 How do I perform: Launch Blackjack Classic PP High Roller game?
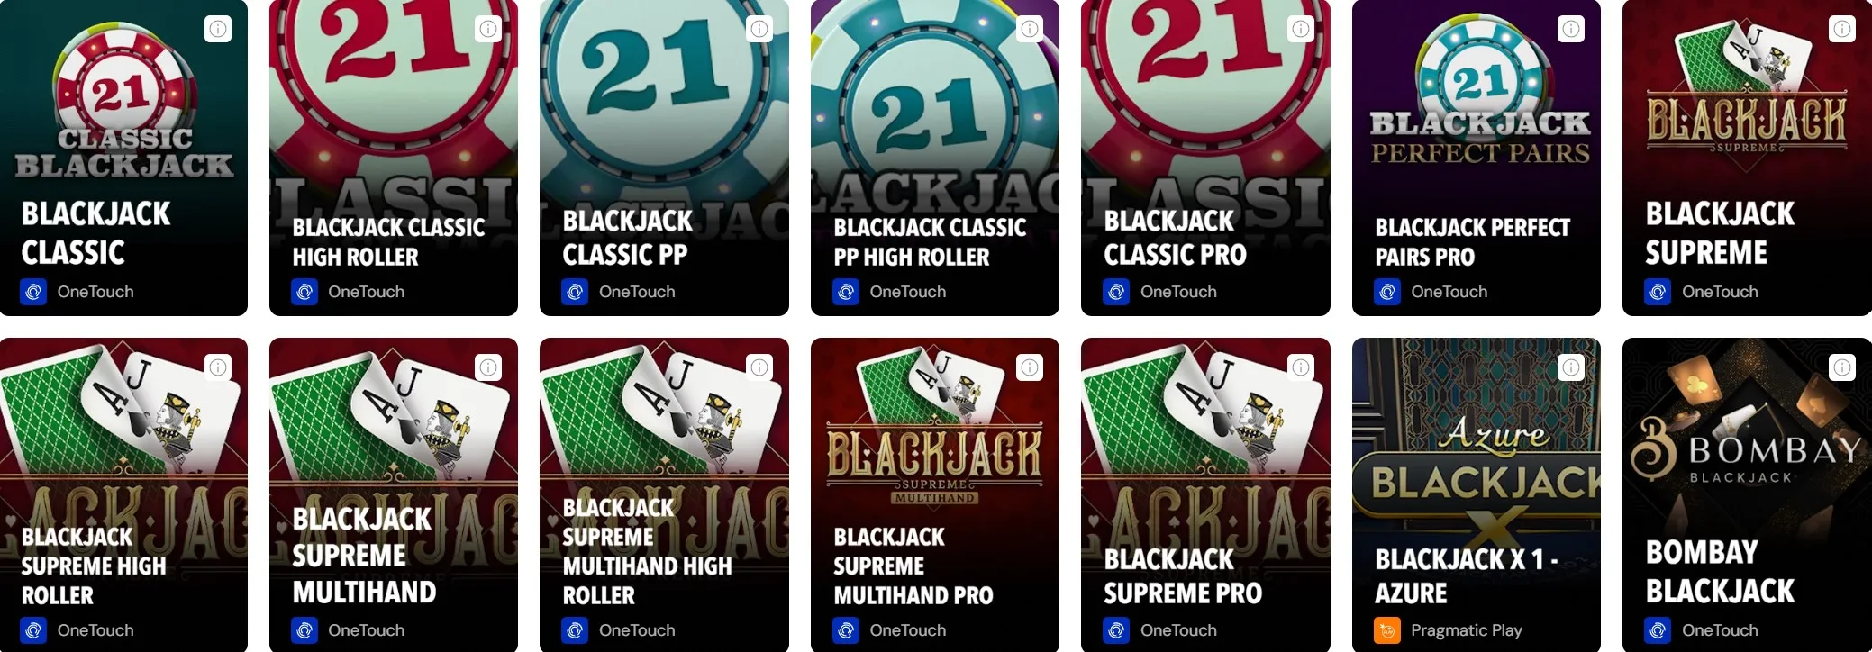(935, 158)
